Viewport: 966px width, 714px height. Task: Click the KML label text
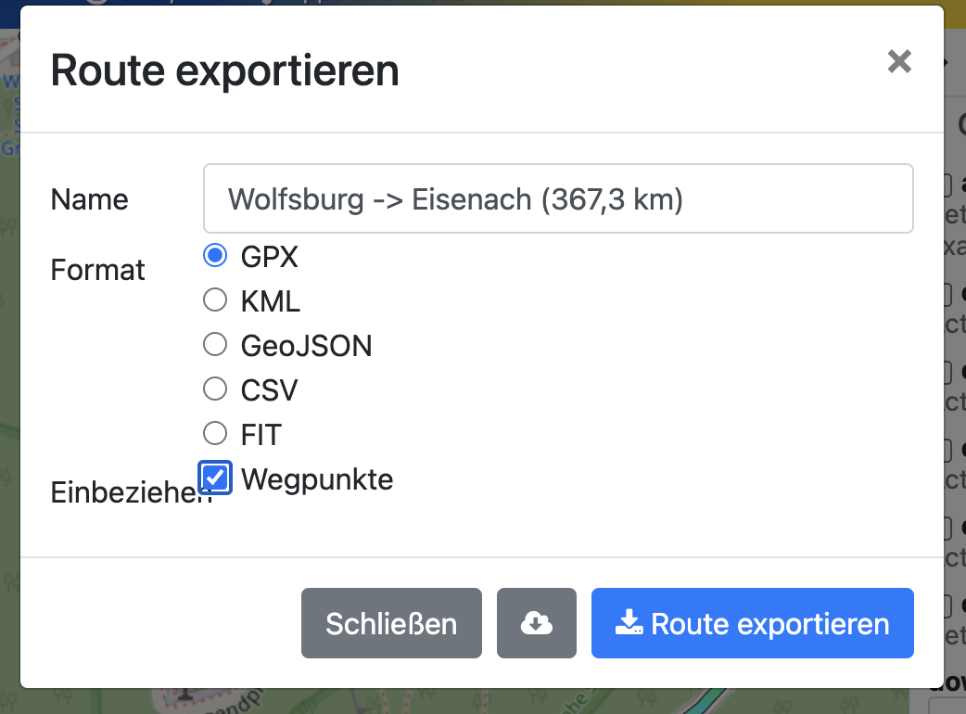click(x=271, y=301)
